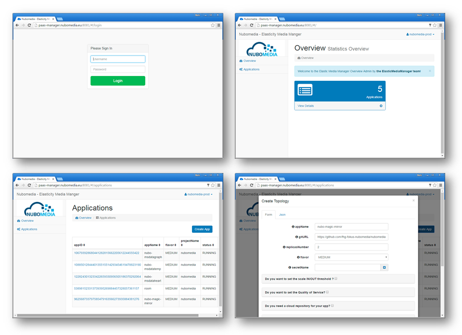Bookmark the login page with the star icon
The image size is (462, 335).
[x=213, y=25]
